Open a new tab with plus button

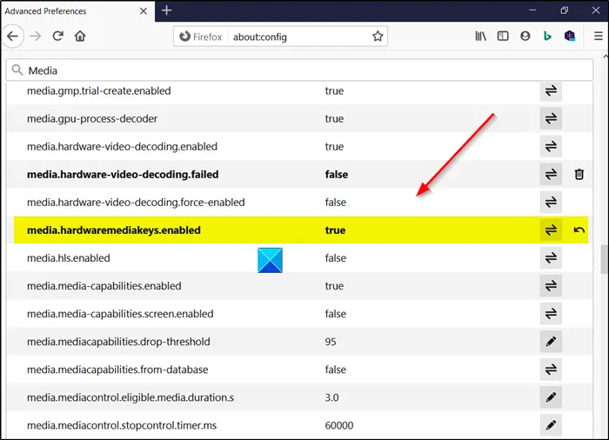coord(167,10)
